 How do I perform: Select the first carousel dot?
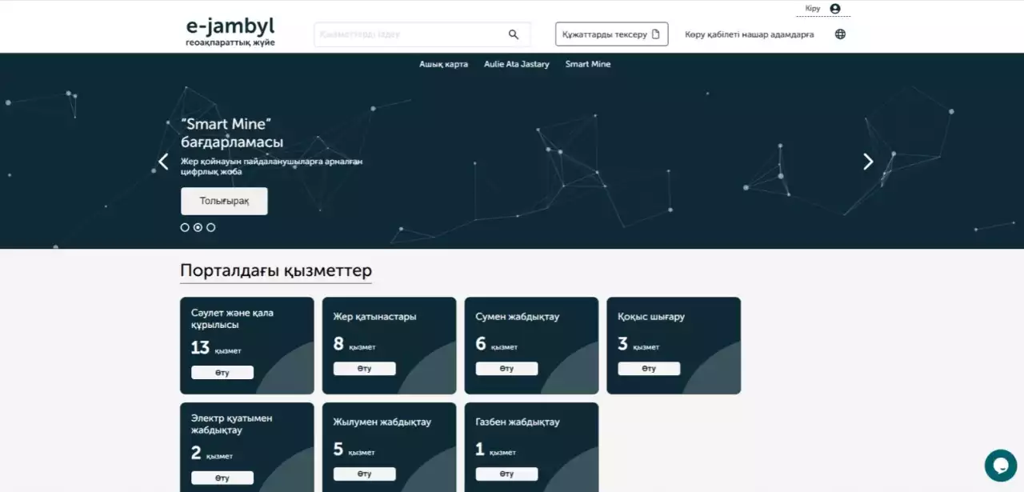(185, 227)
